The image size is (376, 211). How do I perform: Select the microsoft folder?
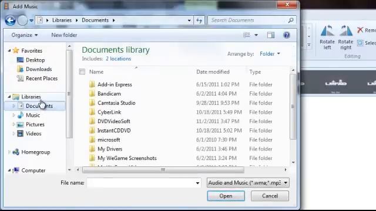point(109,139)
